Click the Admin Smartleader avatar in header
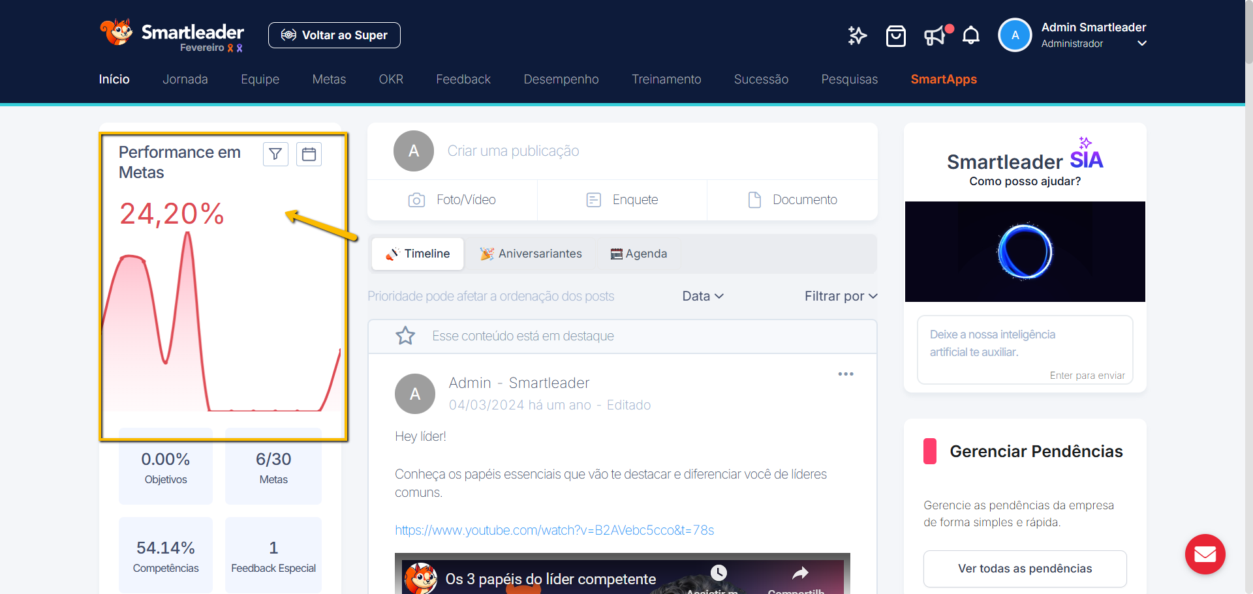The height and width of the screenshot is (594, 1253). 1015,35
